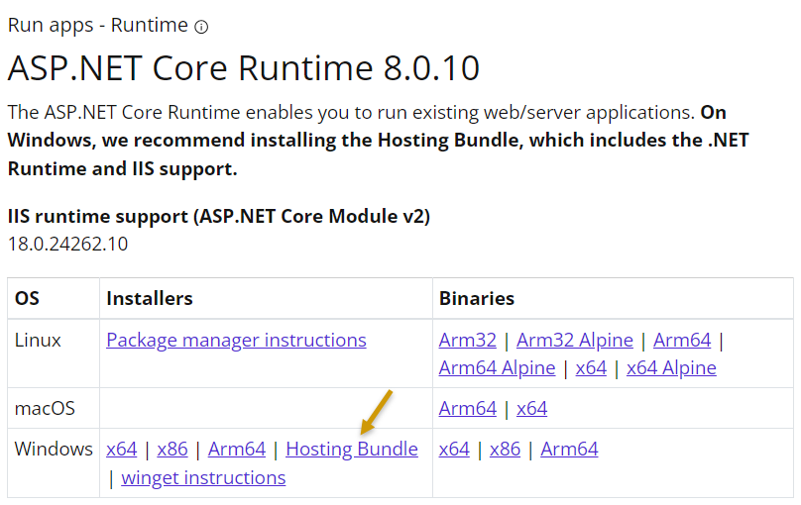The height and width of the screenshot is (505, 801).
Task: Click the Windows row label
Action: [54, 450]
